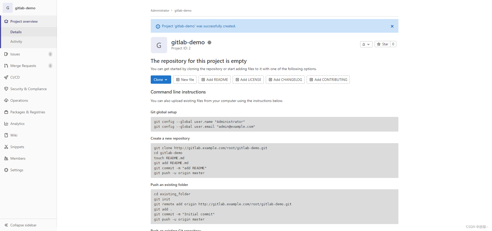
Task: Click the Merge Requests branch icon
Action: pos(6,66)
